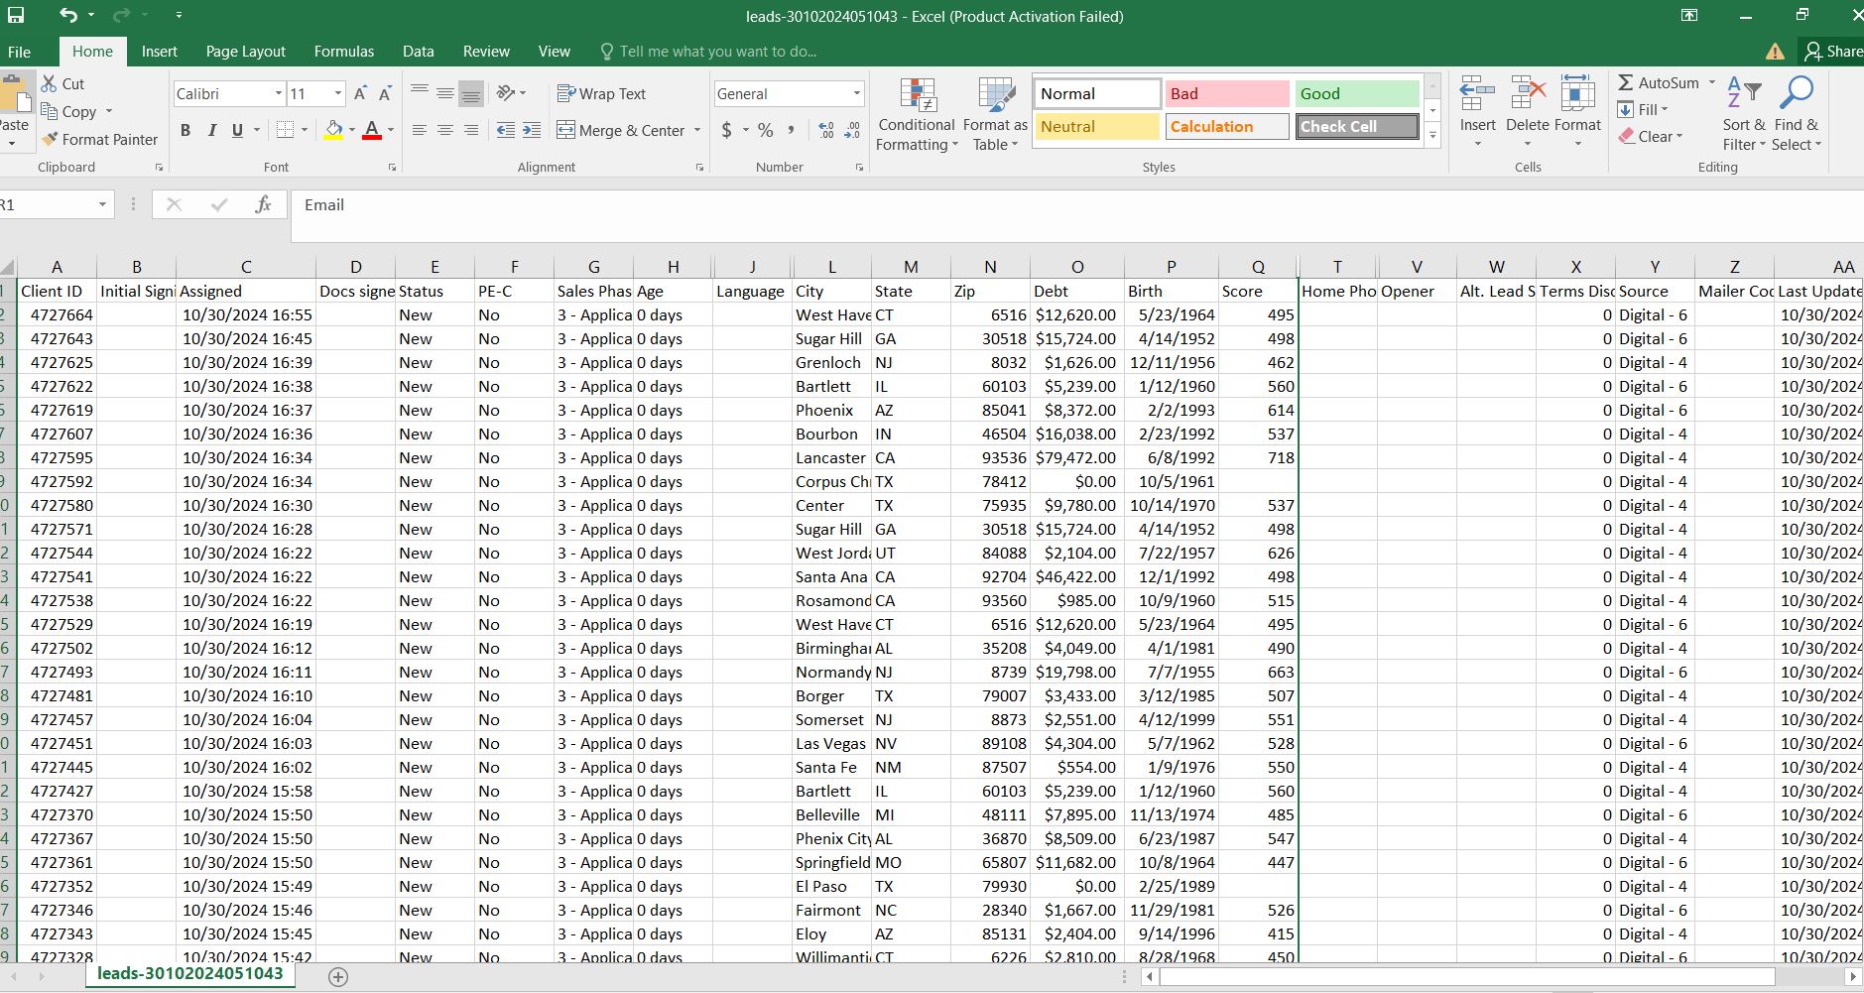Screen dimensions: 1864x993
Task: Open the Font size dropdown
Action: tap(337, 93)
